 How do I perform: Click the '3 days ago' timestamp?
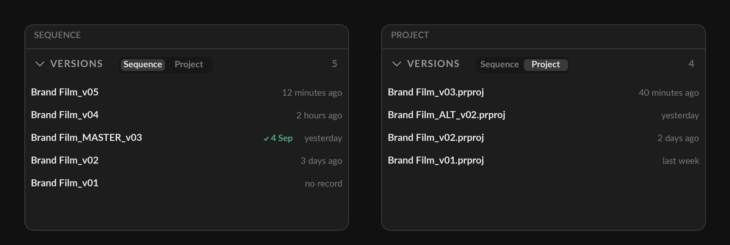pyautogui.click(x=321, y=161)
